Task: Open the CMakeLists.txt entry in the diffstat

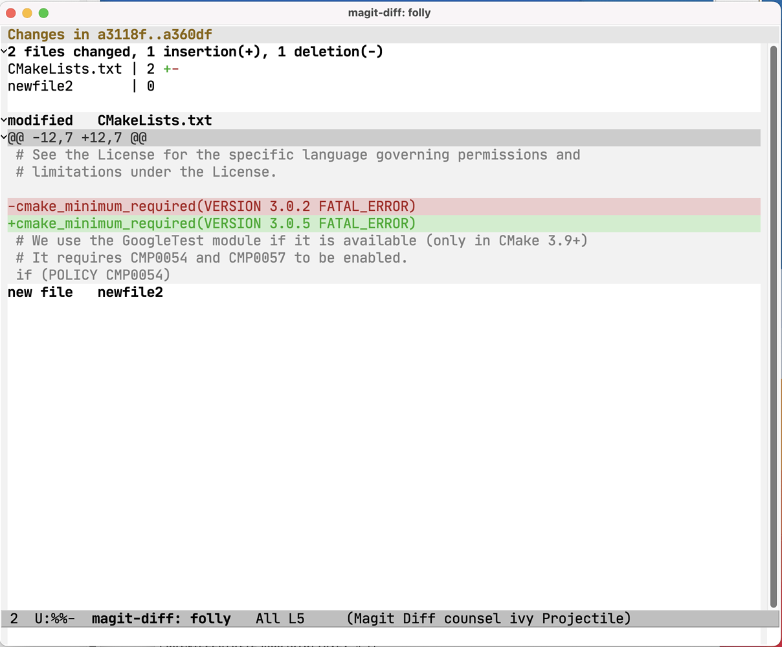Action: click(63, 69)
